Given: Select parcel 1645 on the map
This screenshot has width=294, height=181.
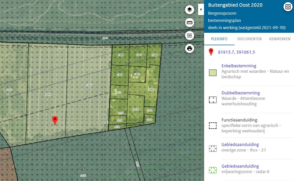Looking at the screenshot, I should [89, 85].
